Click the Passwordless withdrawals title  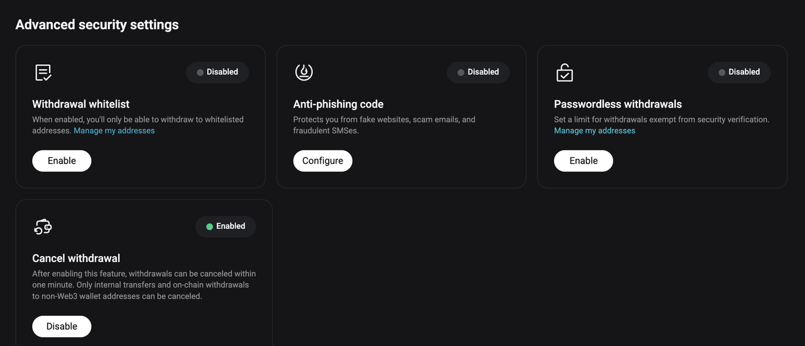click(x=618, y=104)
